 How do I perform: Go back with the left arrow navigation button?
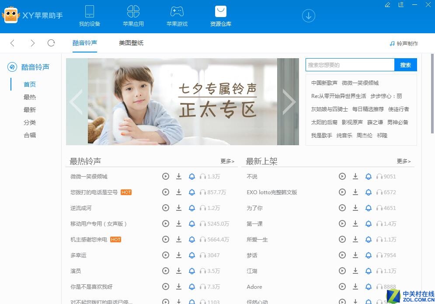12,43
